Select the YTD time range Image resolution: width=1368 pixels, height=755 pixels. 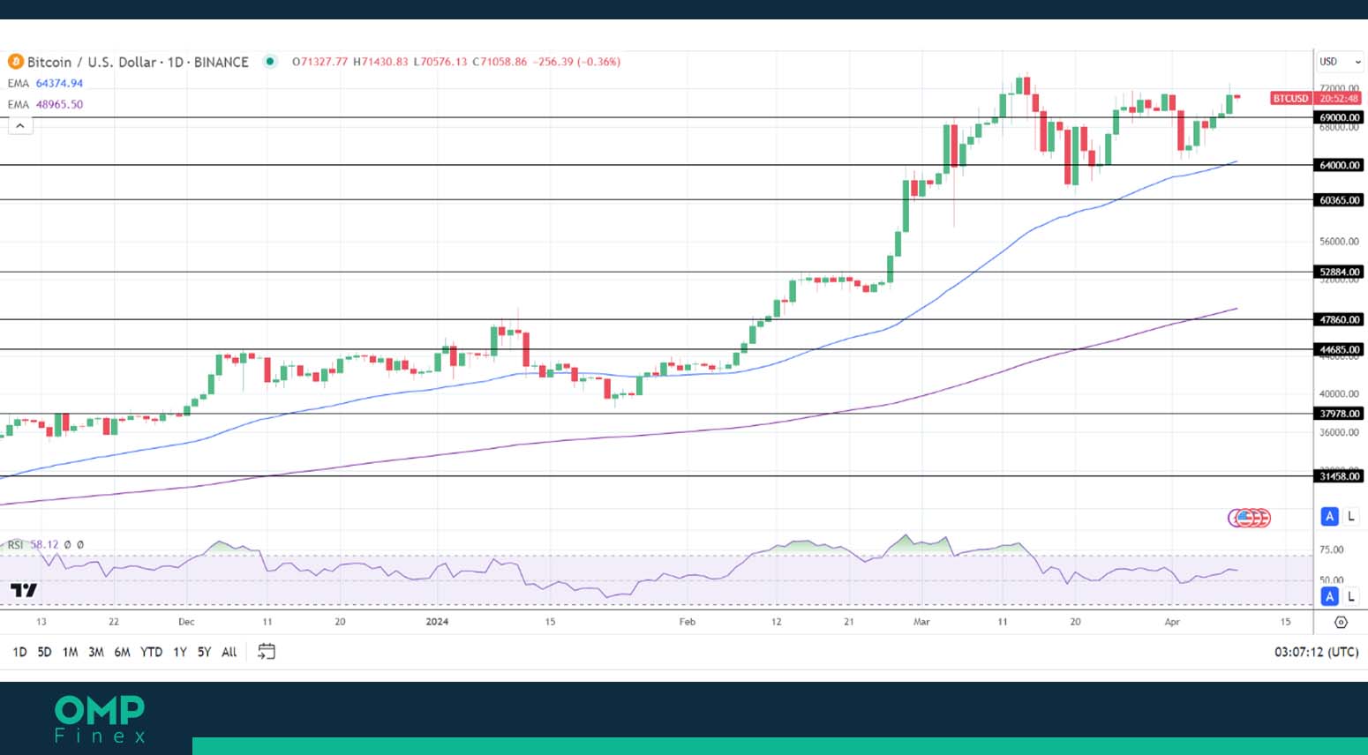point(151,652)
